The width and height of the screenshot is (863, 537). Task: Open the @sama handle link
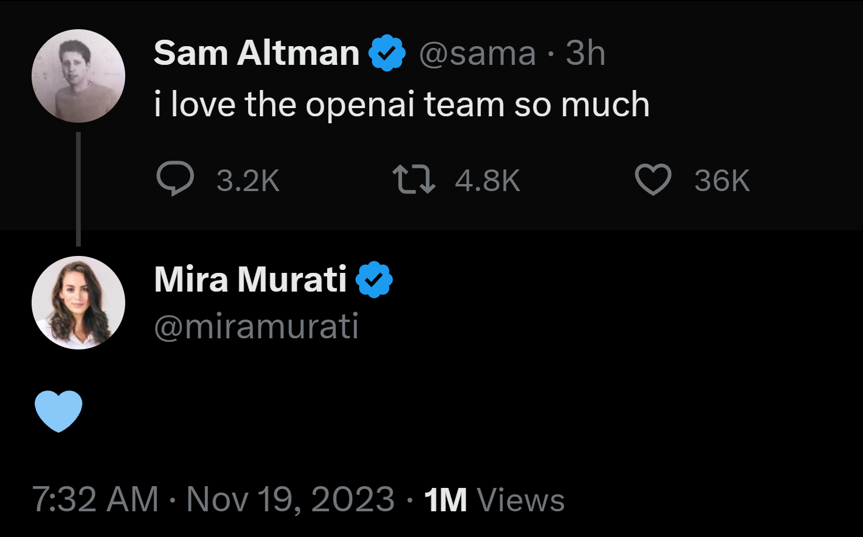coord(477,54)
